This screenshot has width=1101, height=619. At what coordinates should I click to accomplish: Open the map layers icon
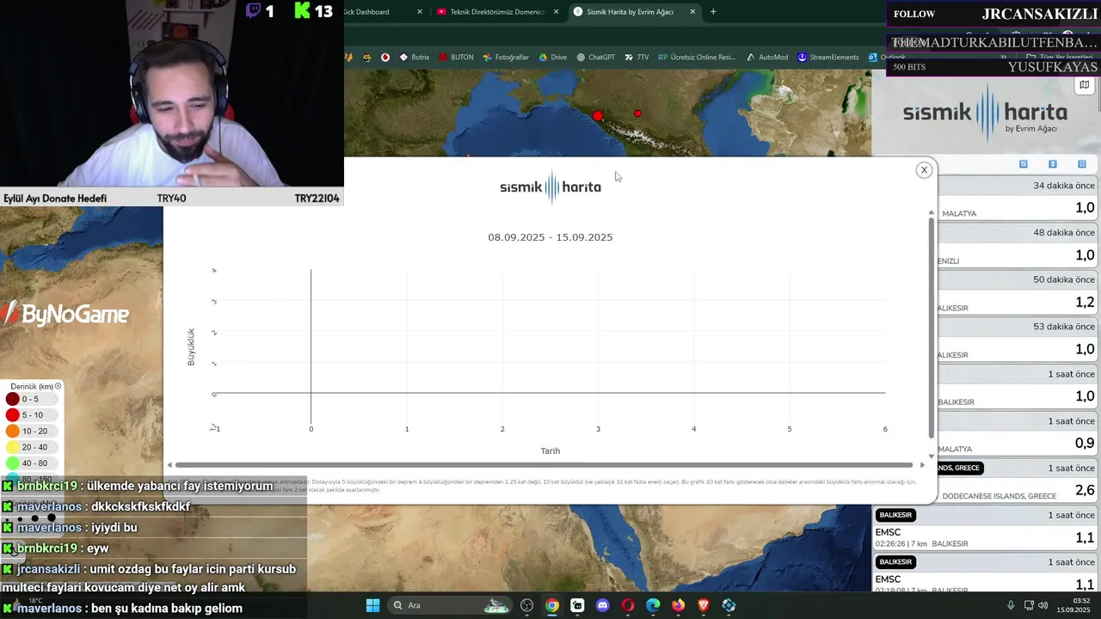point(1085,85)
